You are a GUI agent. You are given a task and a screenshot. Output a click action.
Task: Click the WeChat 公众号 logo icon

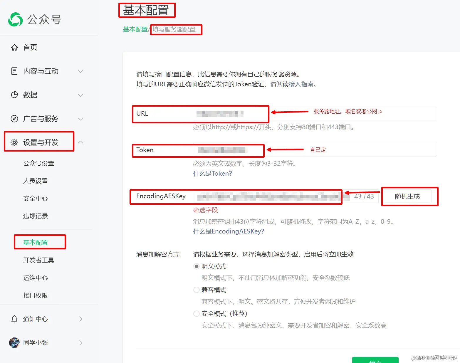tap(15, 19)
